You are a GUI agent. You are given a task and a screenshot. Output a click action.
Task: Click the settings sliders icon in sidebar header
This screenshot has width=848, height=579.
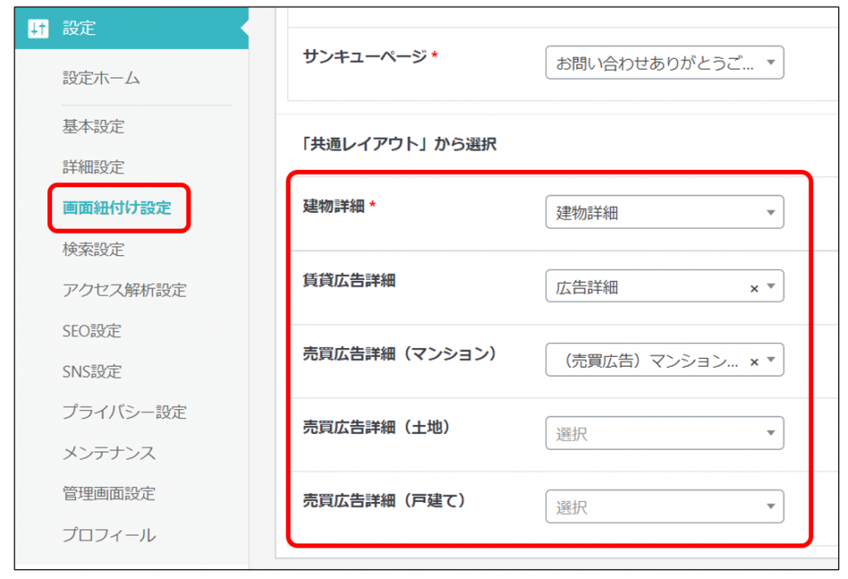tap(38, 28)
